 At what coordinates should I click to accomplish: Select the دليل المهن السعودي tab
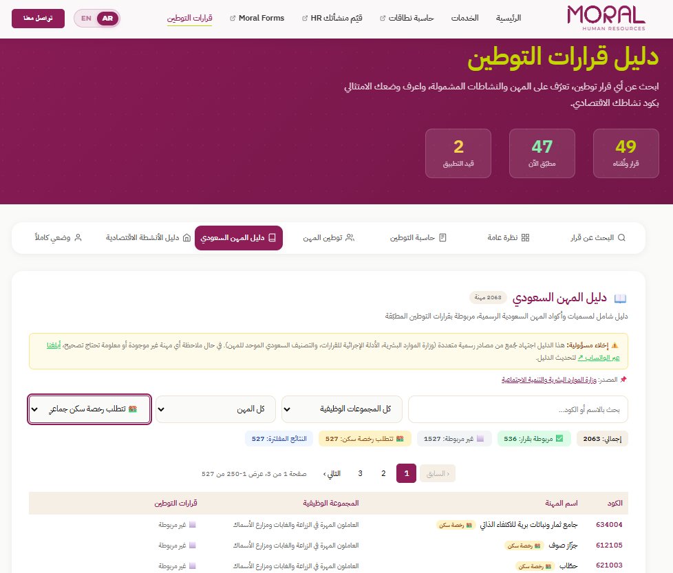[x=239, y=237]
